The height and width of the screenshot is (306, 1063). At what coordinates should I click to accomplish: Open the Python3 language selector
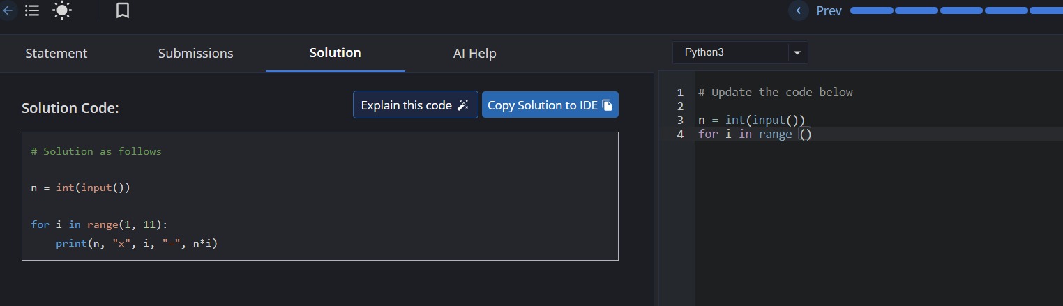(x=729, y=52)
